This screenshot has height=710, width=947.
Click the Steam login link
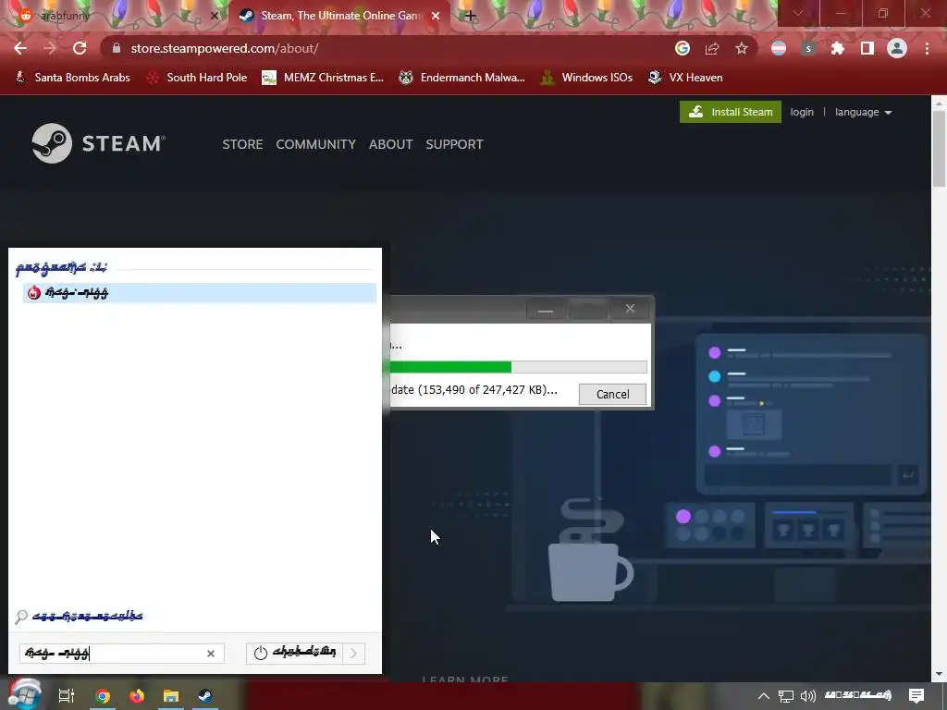click(802, 112)
